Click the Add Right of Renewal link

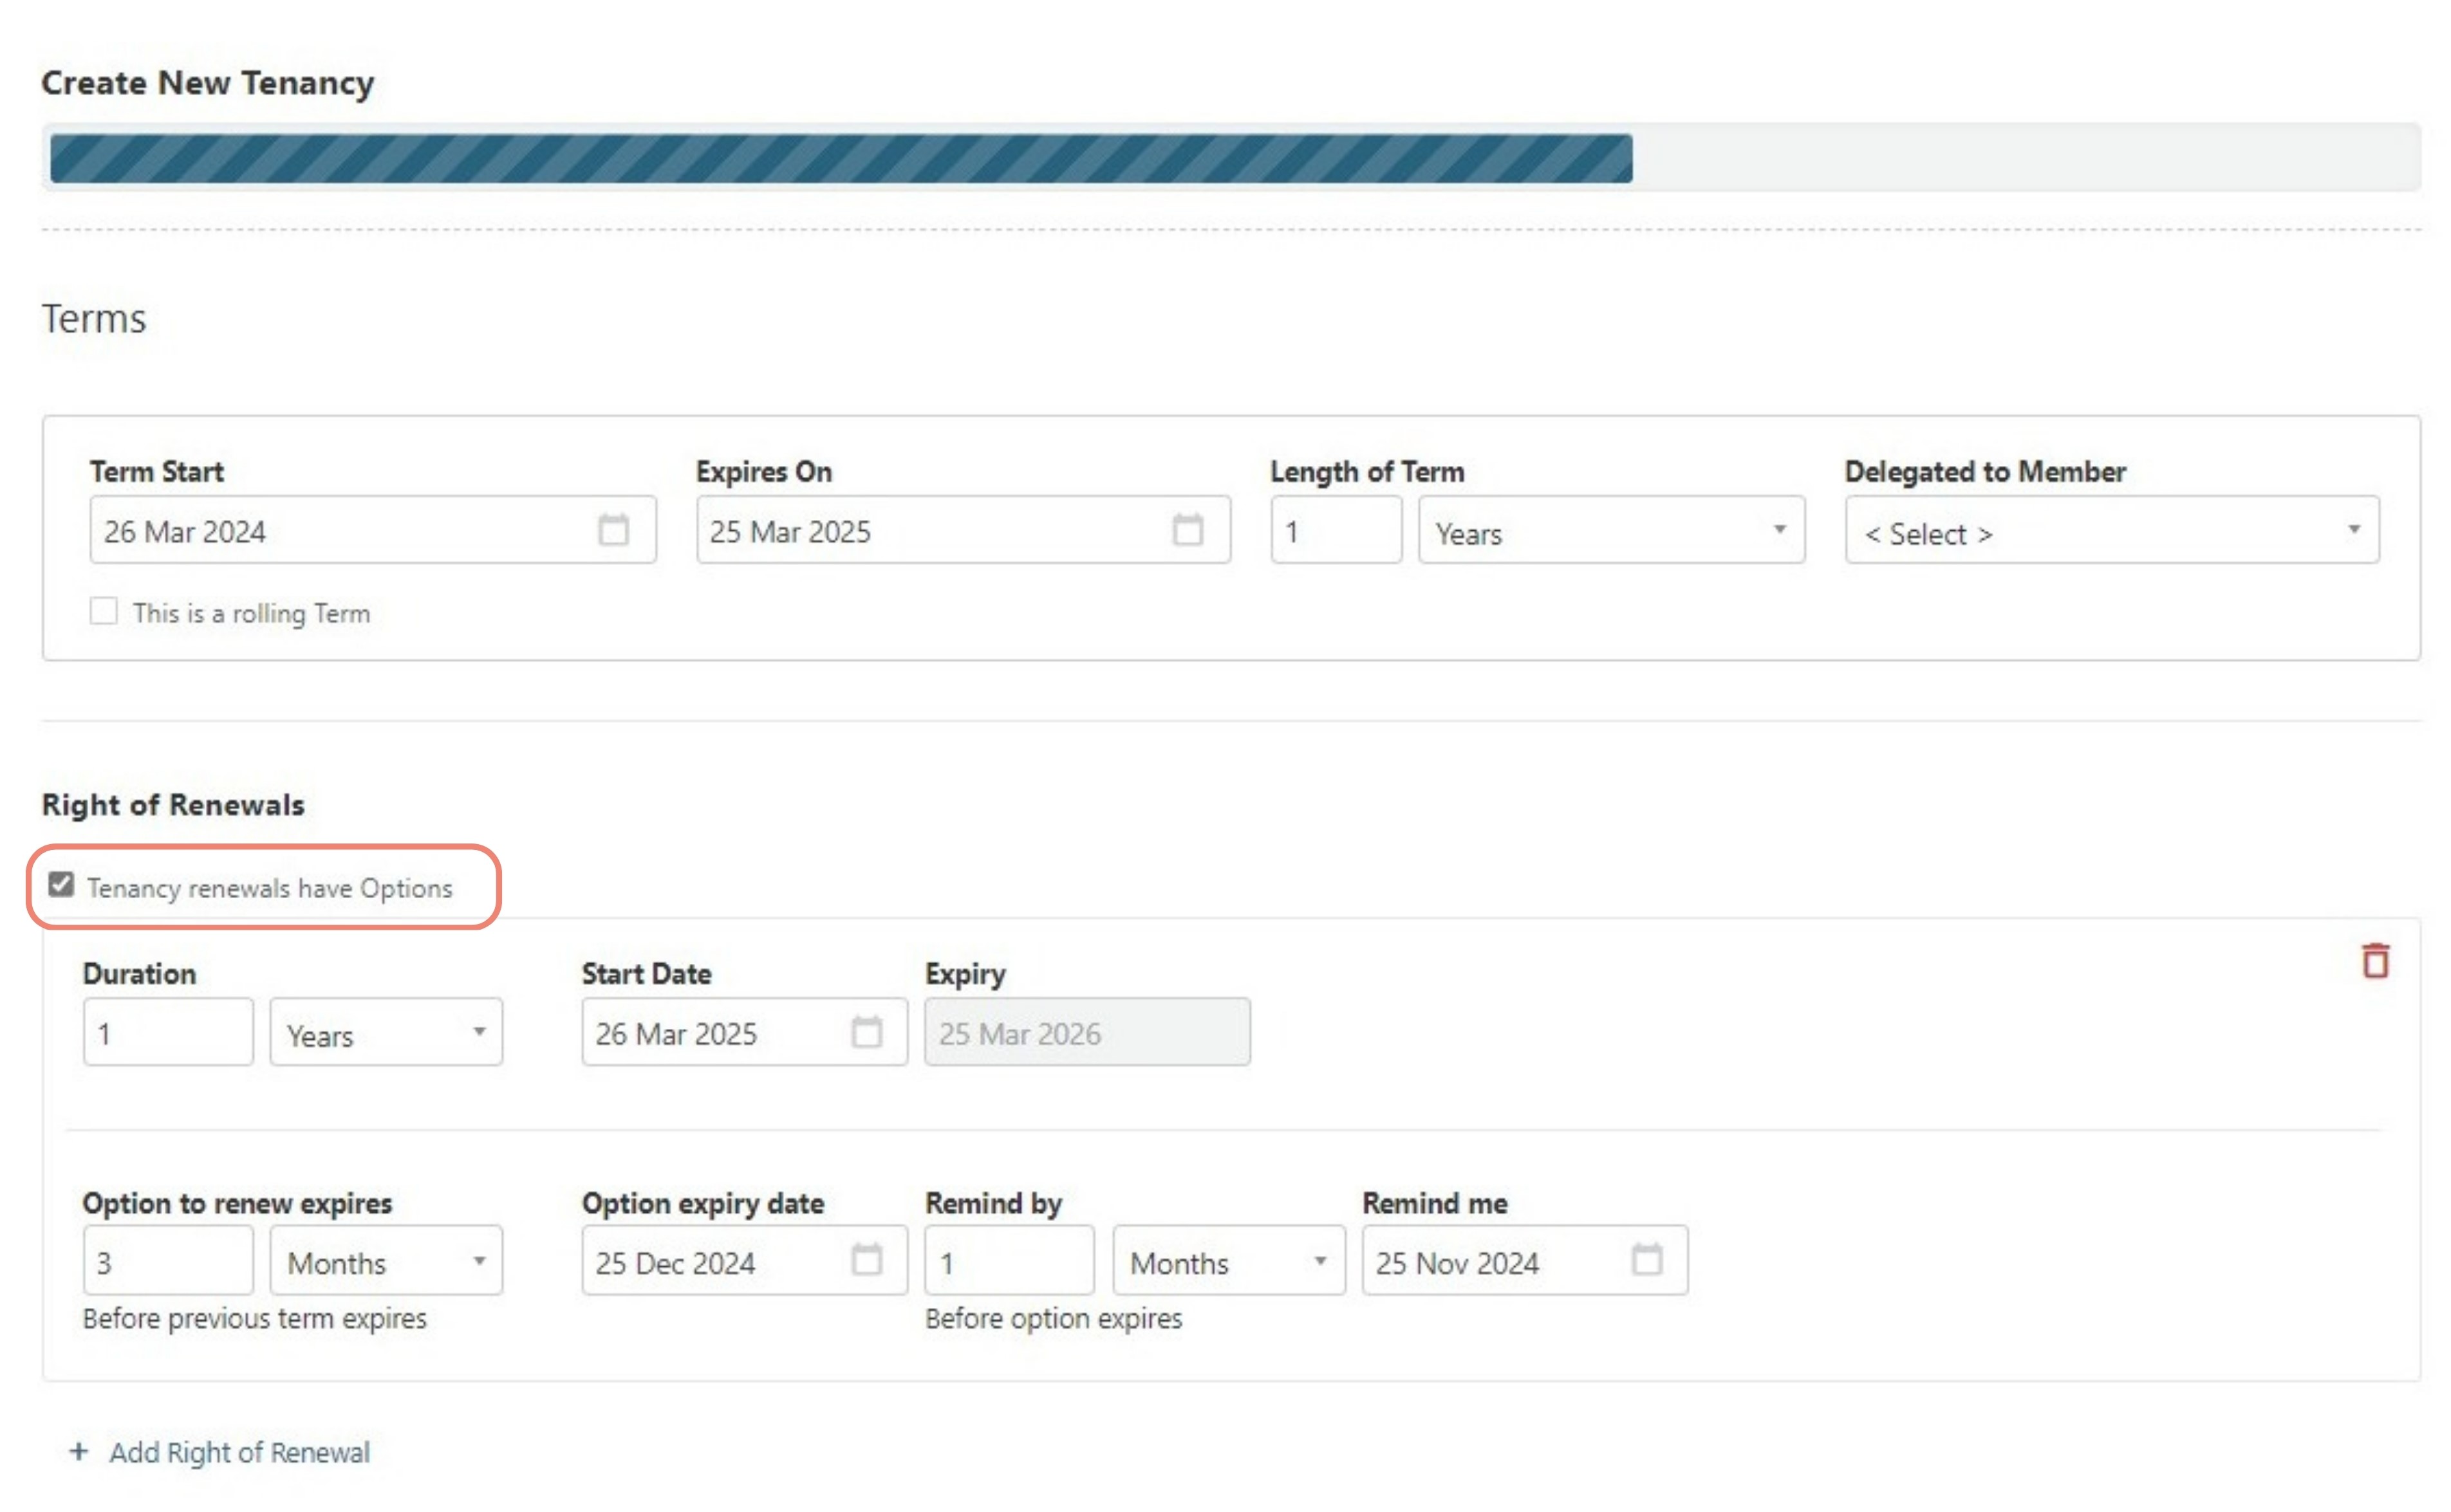click(239, 1452)
